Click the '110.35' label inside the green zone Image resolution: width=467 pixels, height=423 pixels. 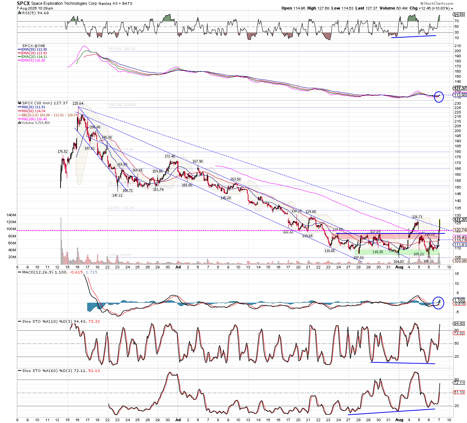point(378,252)
